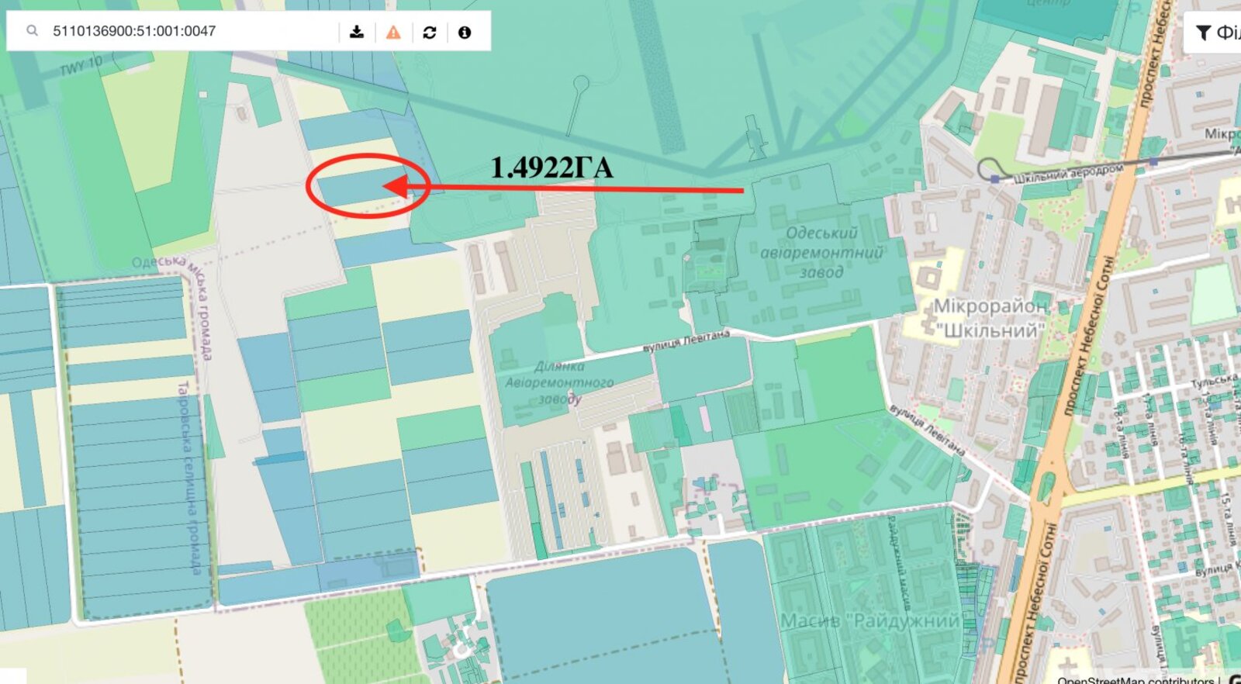Click the Одеський авіаремонтний завод label
This screenshot has height=684, width=1241.
click(x=822, y=253)
